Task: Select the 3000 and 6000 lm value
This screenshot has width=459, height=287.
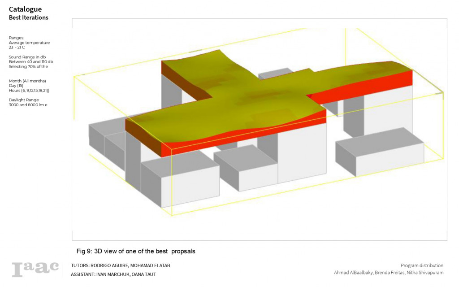Action: pos(28,104)
